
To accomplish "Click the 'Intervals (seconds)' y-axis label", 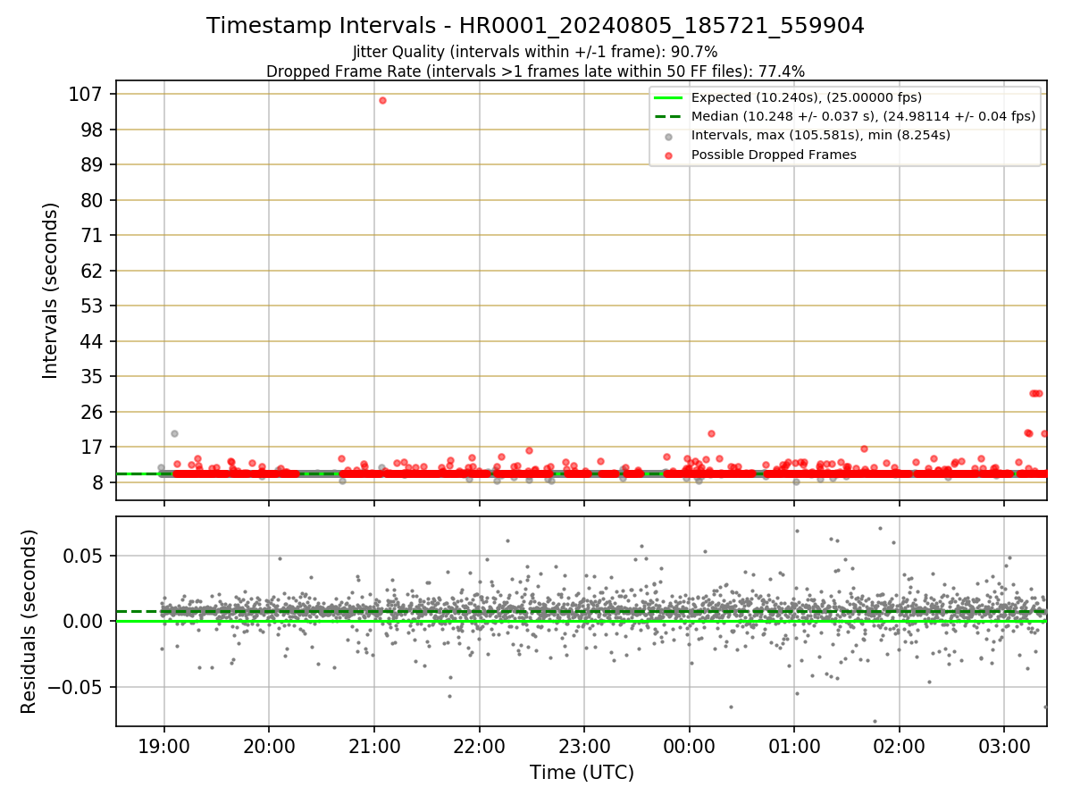I will point(51,290).
